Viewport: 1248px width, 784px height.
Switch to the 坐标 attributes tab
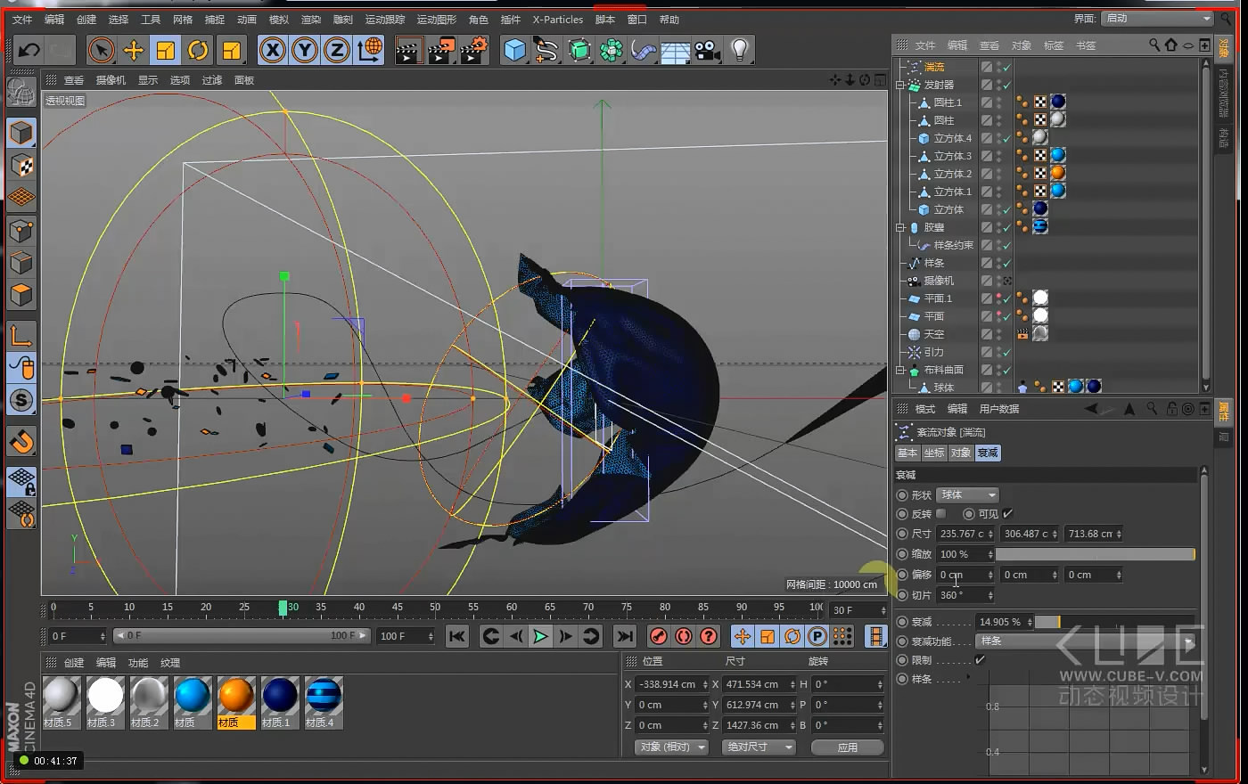tap(933, 453)
